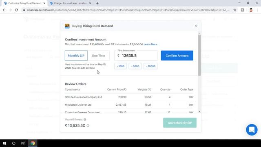Image resolution: width=261 pixels, height=147 pixels.
Task: Open the Chrome three-dot menu
Action: [x=257, y=10]
